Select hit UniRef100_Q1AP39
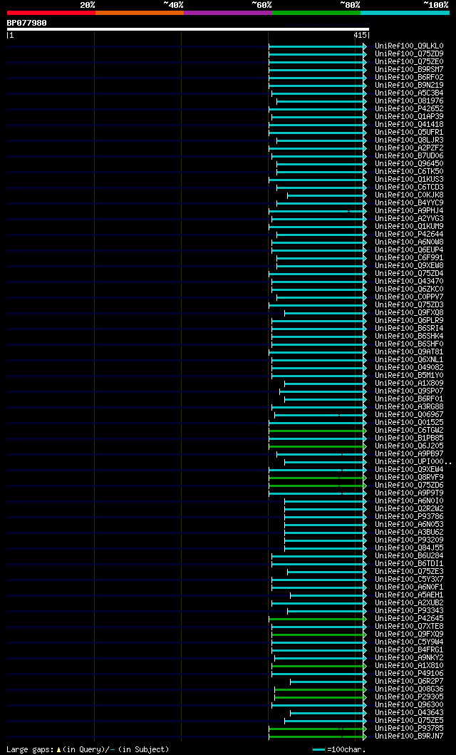 [410, 117]
